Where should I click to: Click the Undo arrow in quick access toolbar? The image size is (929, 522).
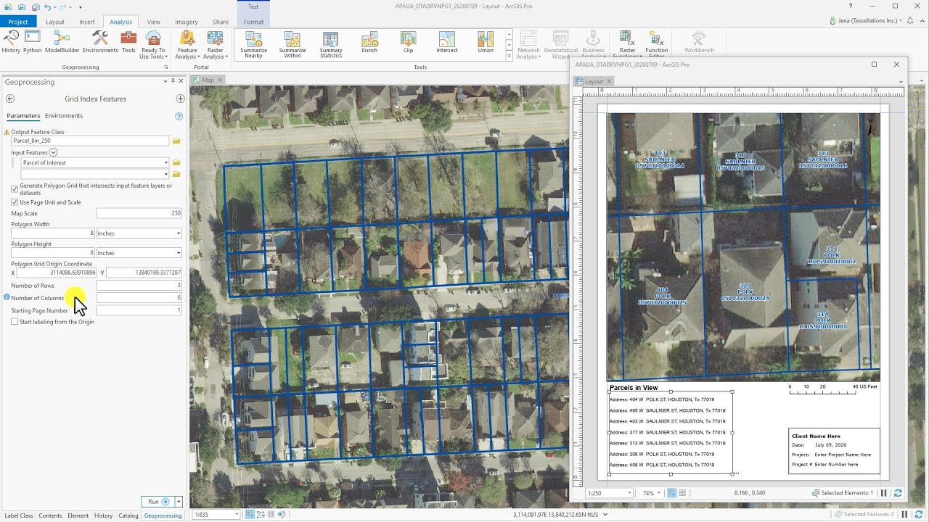tap(48, 7)
